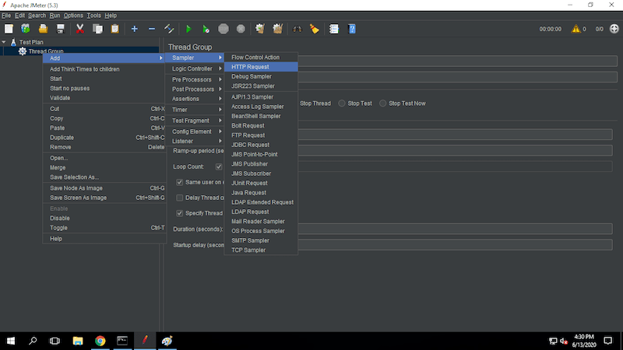Screen dimensions: 623x350
Task: Click the Stop test icon
Action: 224,29
